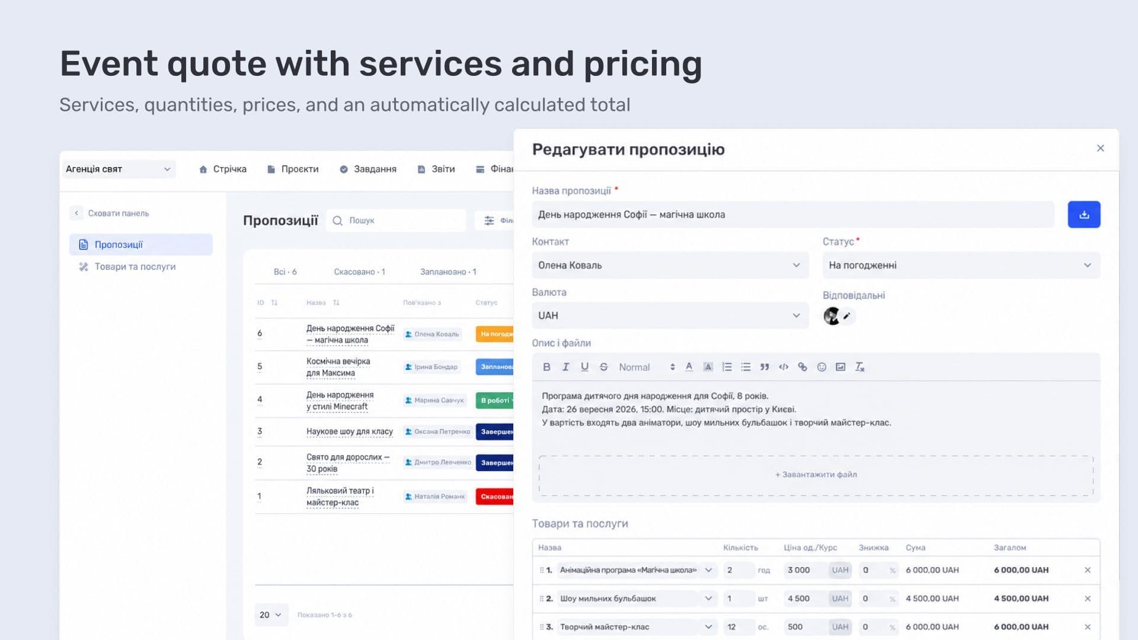Open proposal Космічна вечірка для Максима
This screenshot has height=640, width=1138.
coord(338,367)
